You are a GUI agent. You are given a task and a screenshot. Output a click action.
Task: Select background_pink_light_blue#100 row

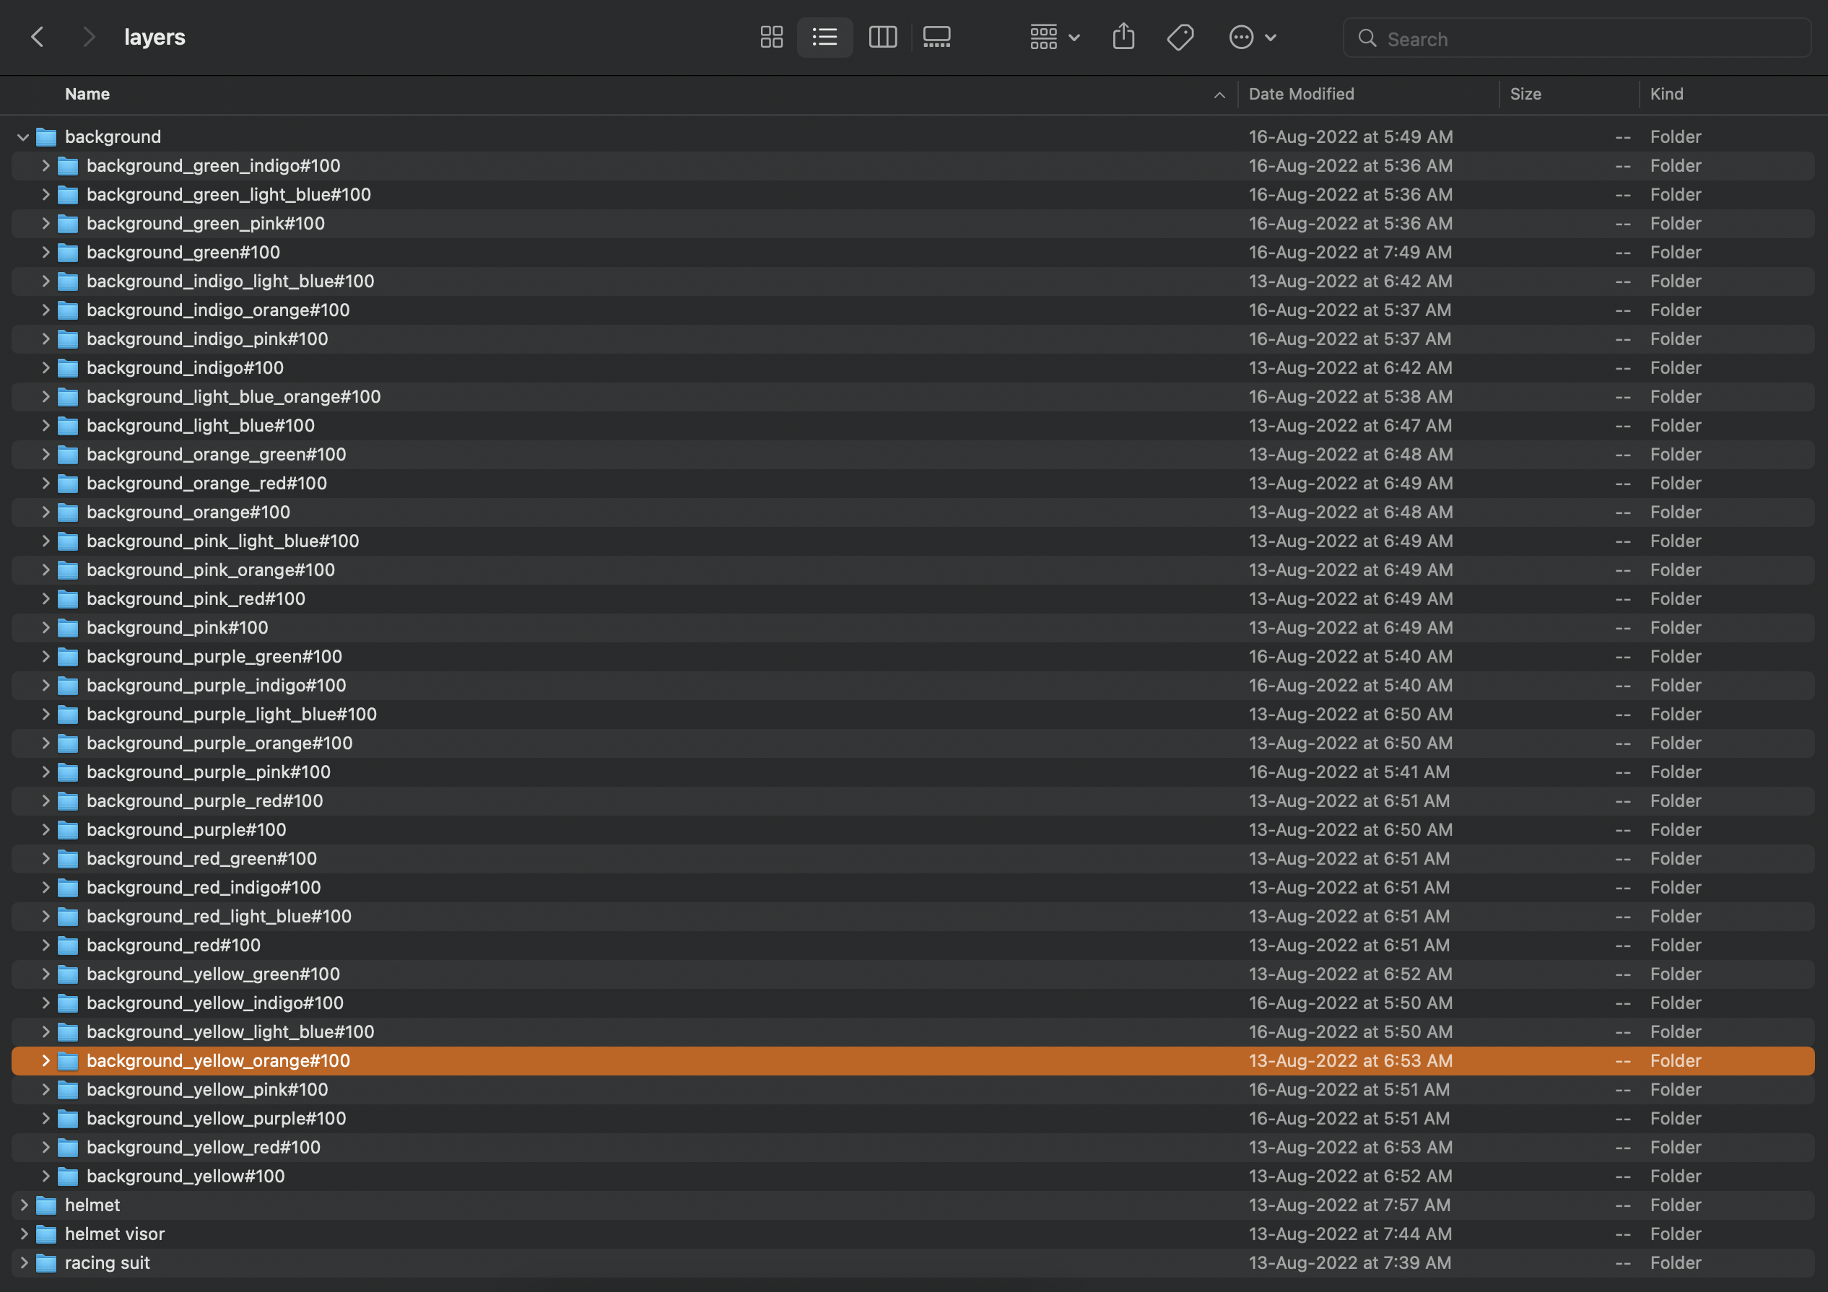913,541
